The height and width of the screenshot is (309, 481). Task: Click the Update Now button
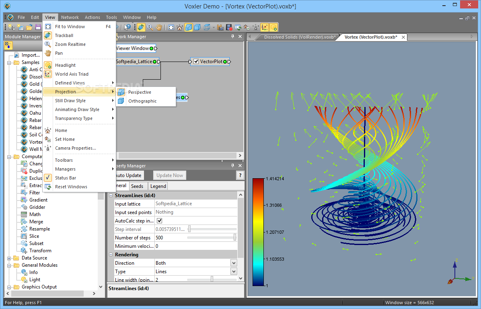170,175
